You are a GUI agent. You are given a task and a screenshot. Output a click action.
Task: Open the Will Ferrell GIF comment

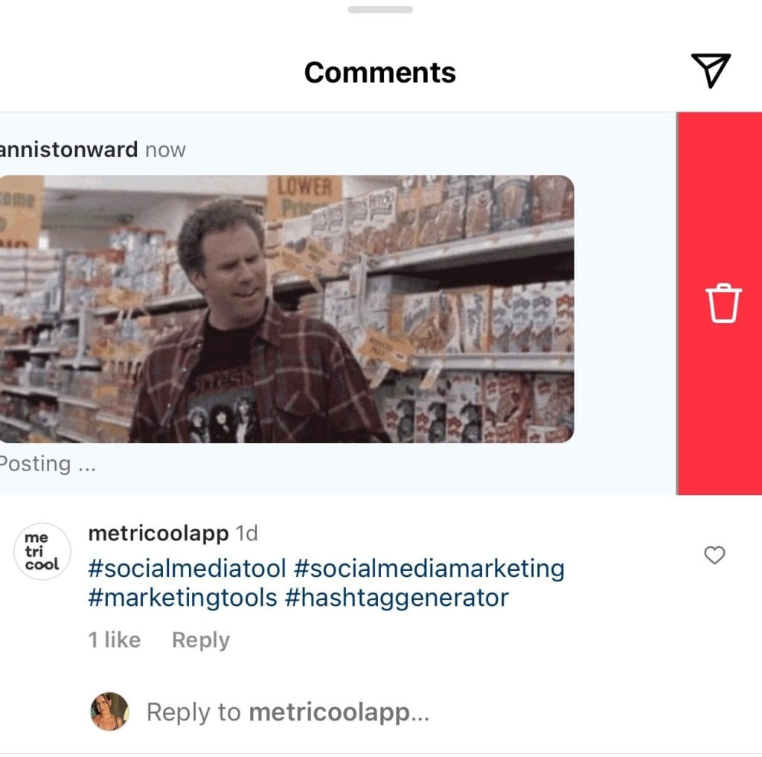click(290, 305)
